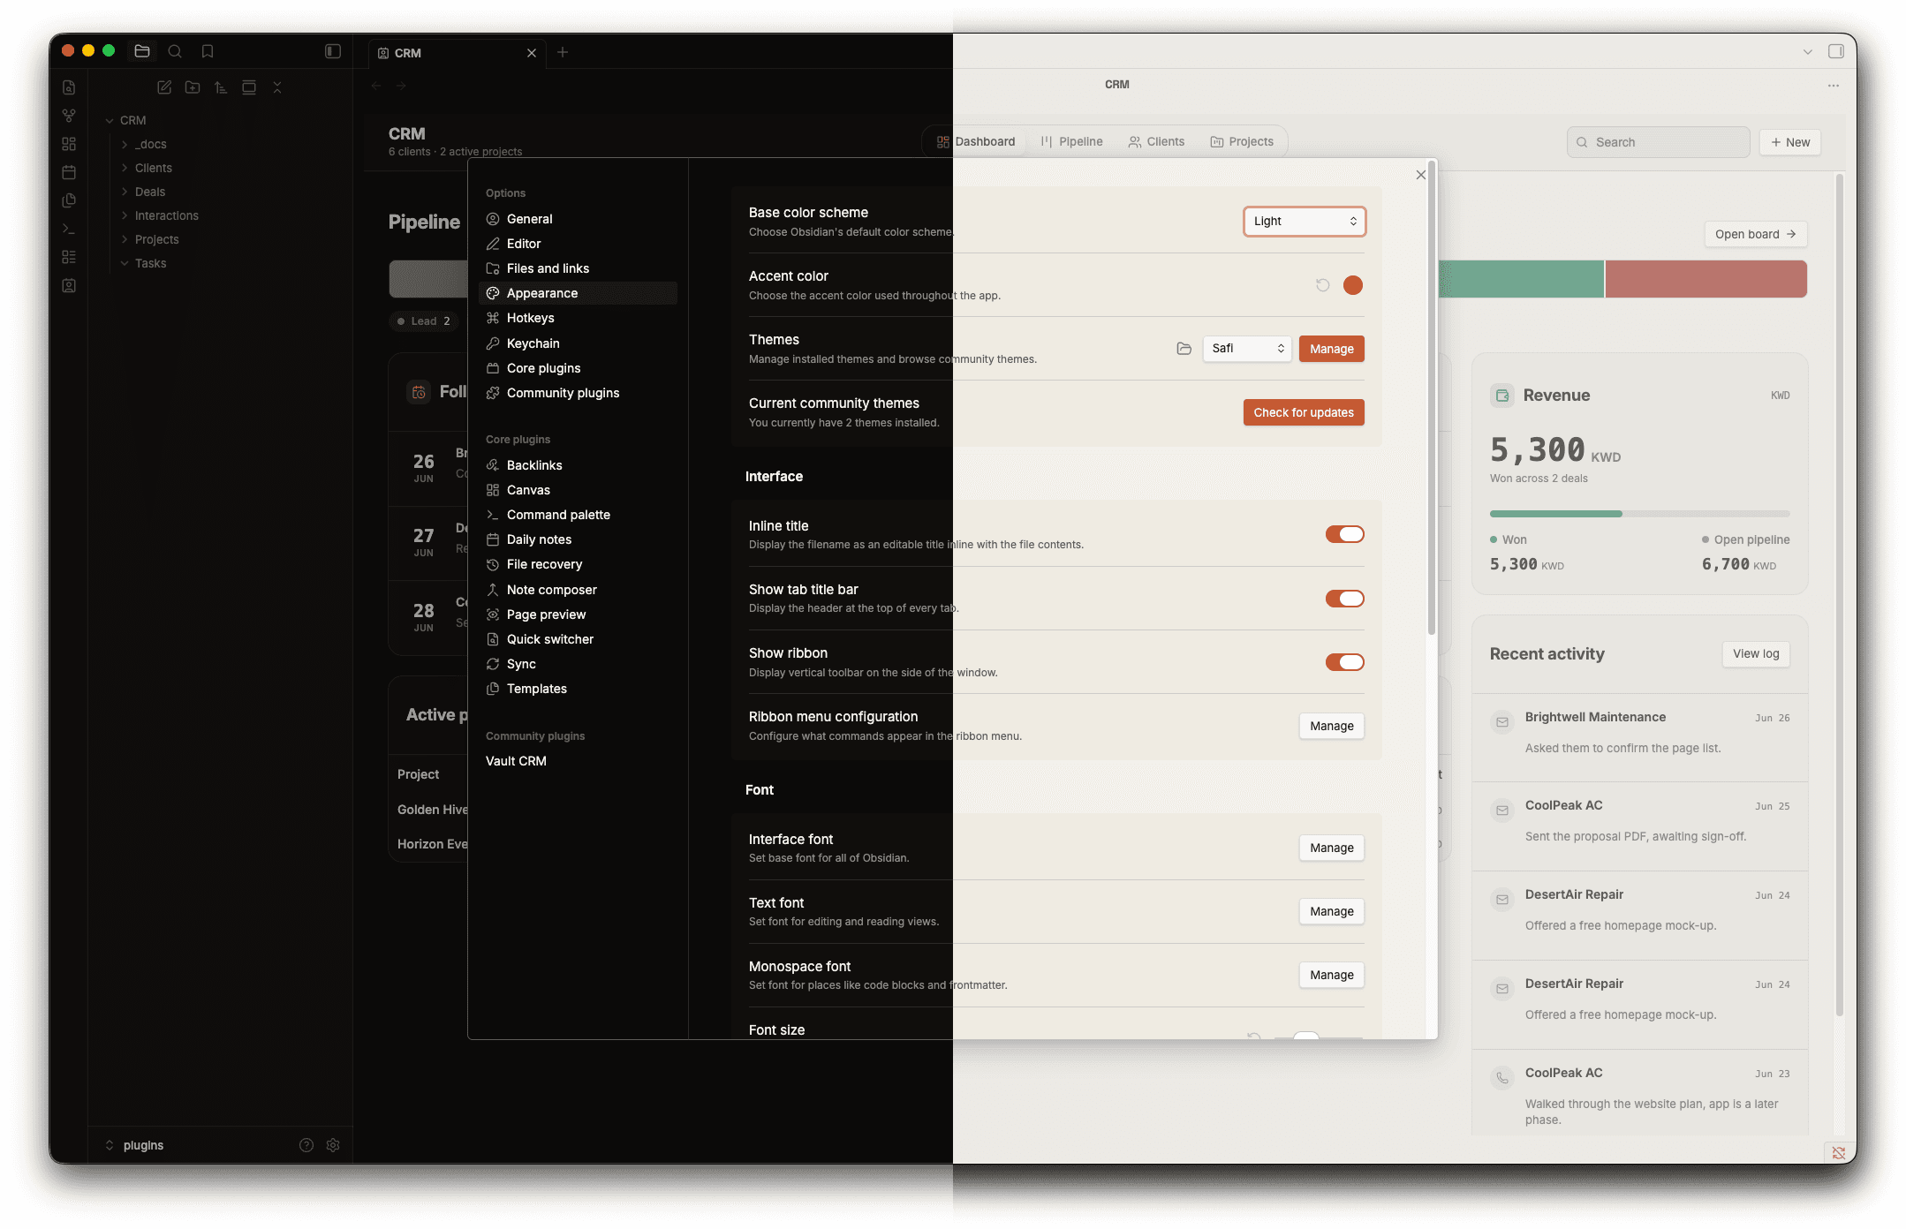Create a new note icon

[164, 87]
